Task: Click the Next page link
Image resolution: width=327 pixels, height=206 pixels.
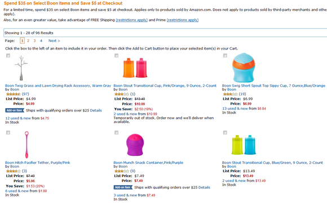Action: click(54, 41)
